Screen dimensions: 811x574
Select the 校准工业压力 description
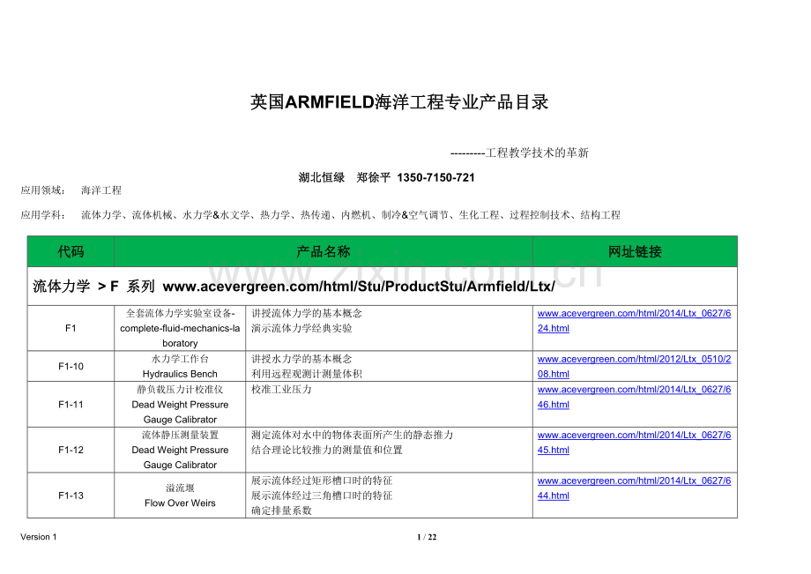click(x=281, y=390)
